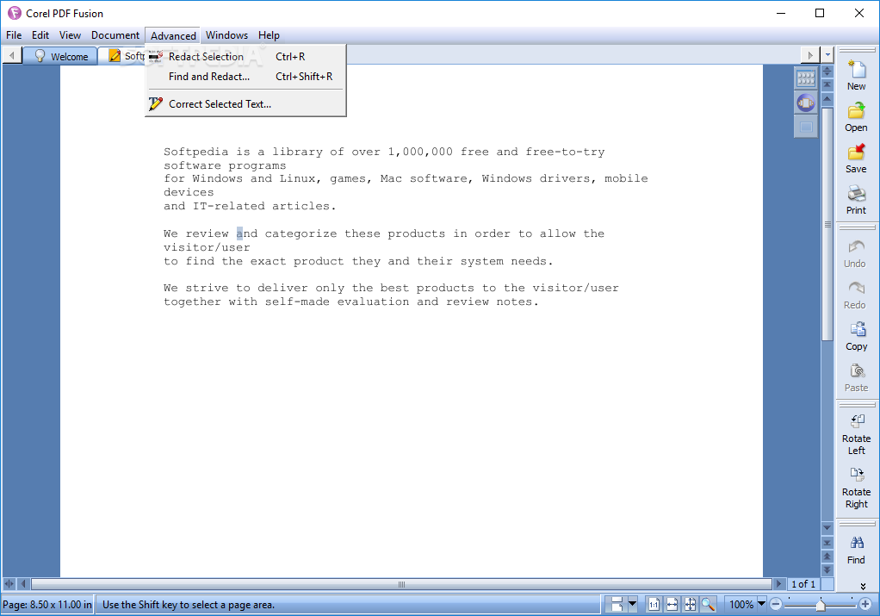Click the page up double arrow
Image resolution: width=880 pixels, height=616 pixels.
pyautogui.click(x=827, y=556)
